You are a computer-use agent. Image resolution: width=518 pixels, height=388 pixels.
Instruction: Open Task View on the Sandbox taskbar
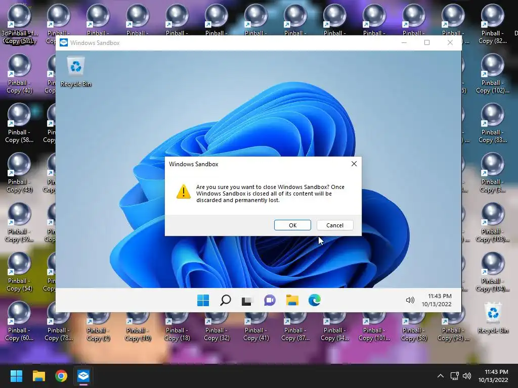[247, 300]
